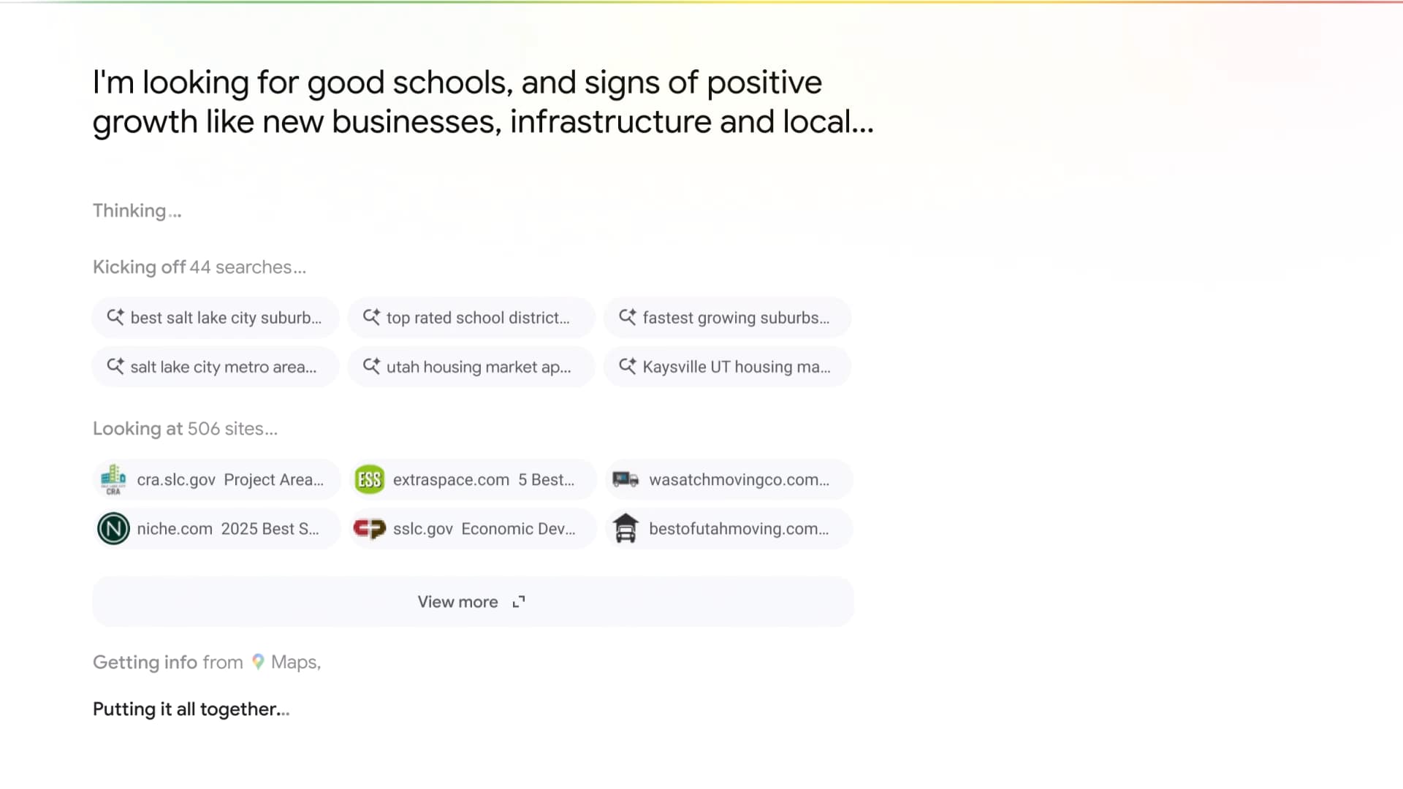
Task: Click the truncated query heading text
Action: 482,102
